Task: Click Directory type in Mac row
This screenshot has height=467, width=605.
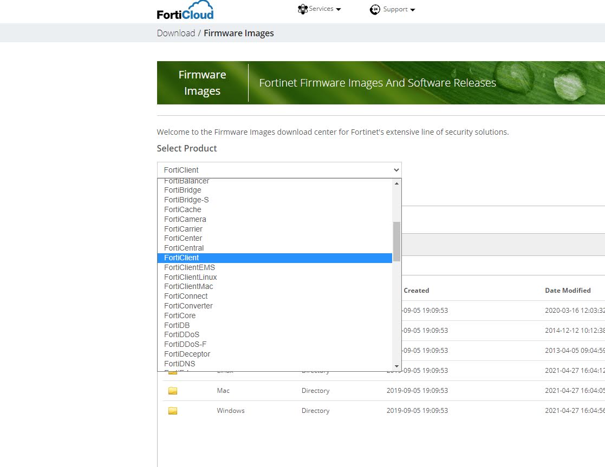Action: point(316,391)
